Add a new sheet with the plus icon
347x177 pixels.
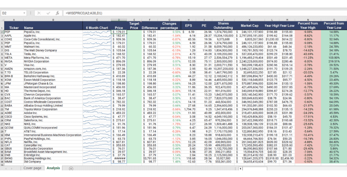point(71,168)
